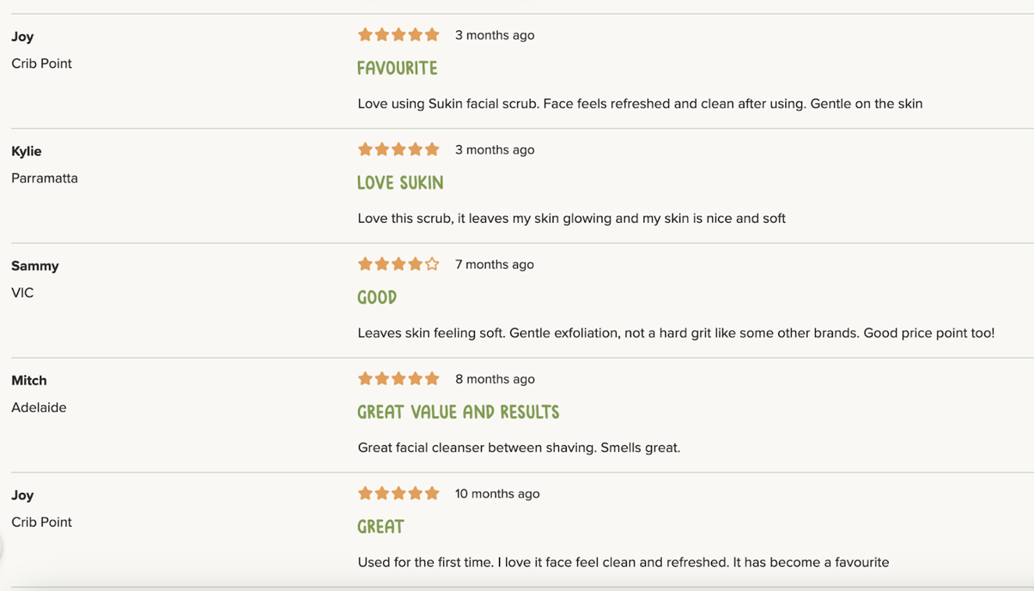Image resolution: width=1034 pixels, height=591 pixels.
Task: Select the LOVE SUKIN review heading
Action: (x=400, y=183)
